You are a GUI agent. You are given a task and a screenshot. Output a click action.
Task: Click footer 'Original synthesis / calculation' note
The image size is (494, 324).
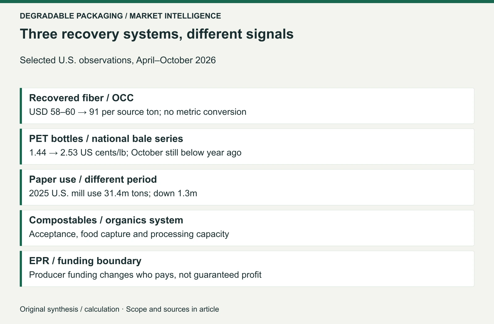[x=69, y=309]
